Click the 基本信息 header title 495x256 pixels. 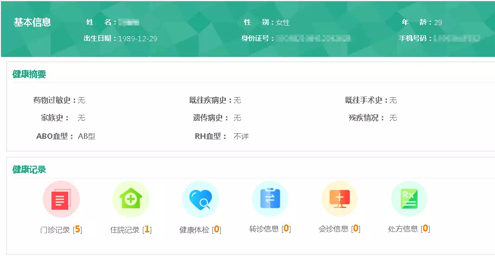tap(32, 22)
